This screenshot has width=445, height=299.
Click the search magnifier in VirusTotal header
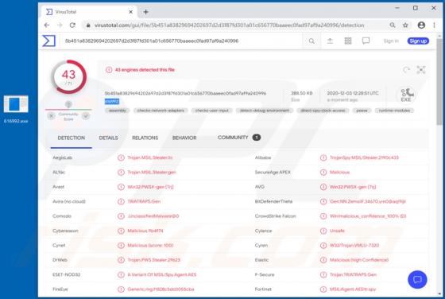[311, 41]
